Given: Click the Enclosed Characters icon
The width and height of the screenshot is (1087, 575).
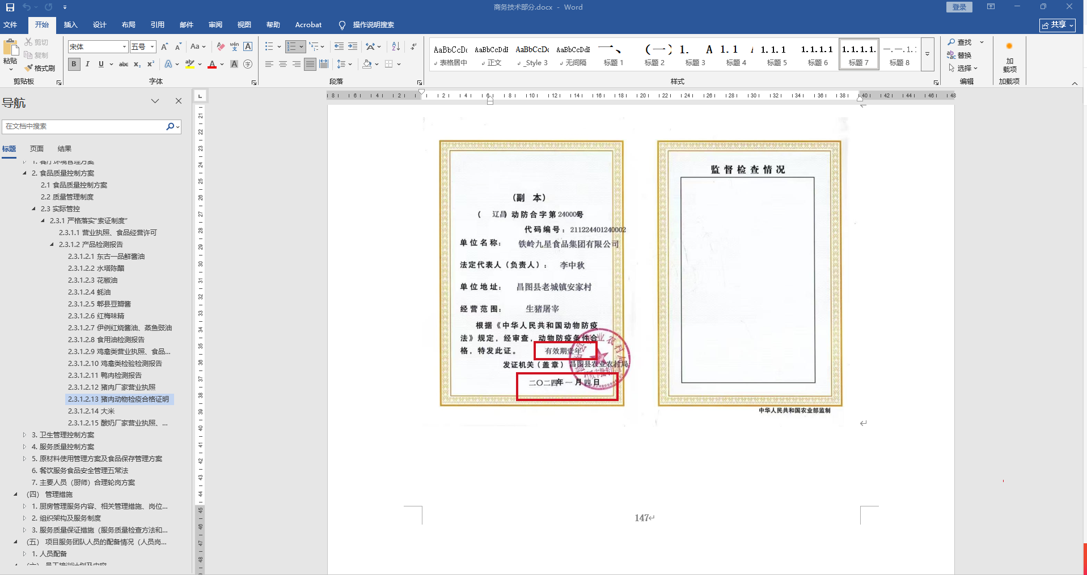Looking at the screenshot, I should tap(248, 64).
